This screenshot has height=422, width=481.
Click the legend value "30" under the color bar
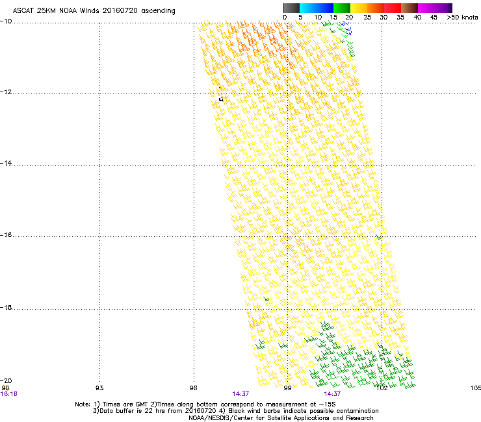(383, 18)
